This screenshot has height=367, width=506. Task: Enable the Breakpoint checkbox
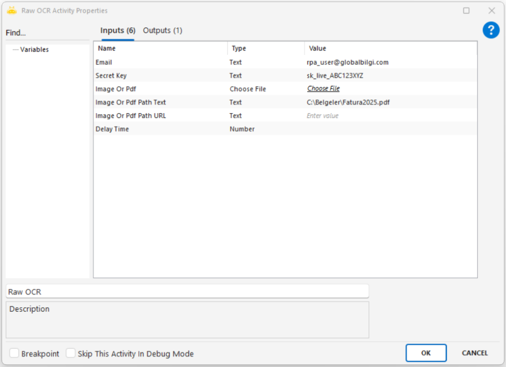(15, 354)
